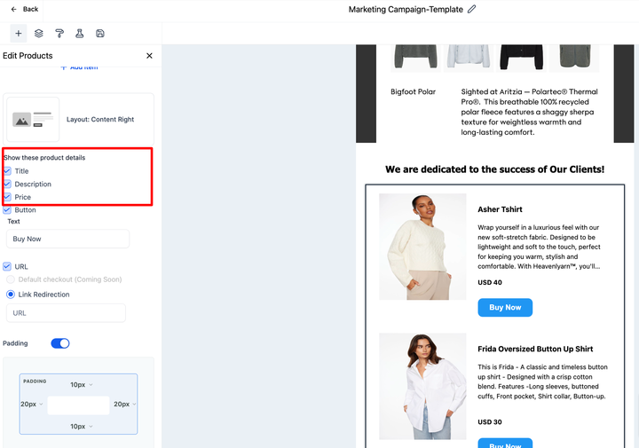639x448 pixels.
Task: Uncheck the Description checkbox
Action: click(8, 185)
